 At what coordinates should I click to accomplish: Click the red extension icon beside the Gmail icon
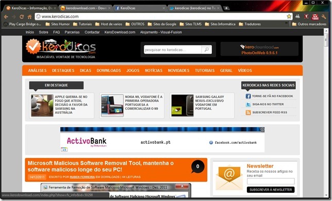306,16
